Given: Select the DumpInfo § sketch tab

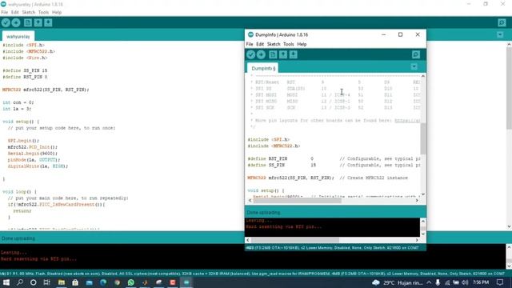Looking at the screenshot, I should pyautogui.click(x=263, y=68).
